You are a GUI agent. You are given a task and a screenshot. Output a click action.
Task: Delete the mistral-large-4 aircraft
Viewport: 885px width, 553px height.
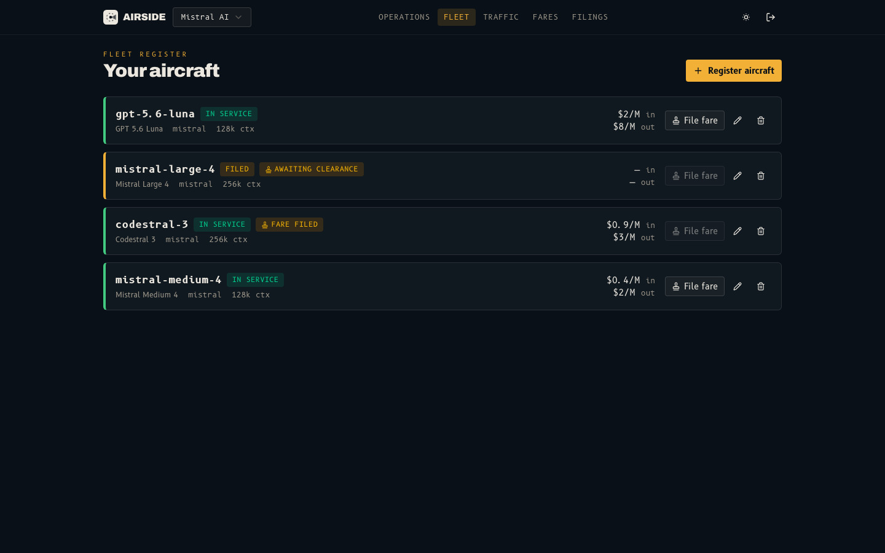[761, 176]
